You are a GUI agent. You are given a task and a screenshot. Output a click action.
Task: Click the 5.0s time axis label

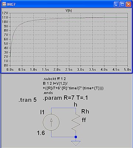pos(127,70)
